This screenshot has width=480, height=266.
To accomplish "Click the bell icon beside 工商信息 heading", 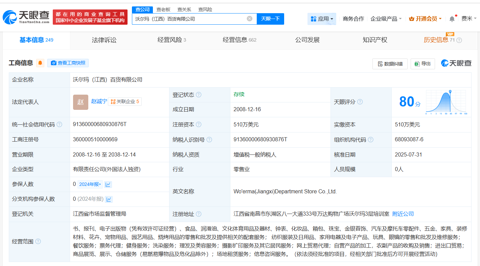I will tap(40, 63).
